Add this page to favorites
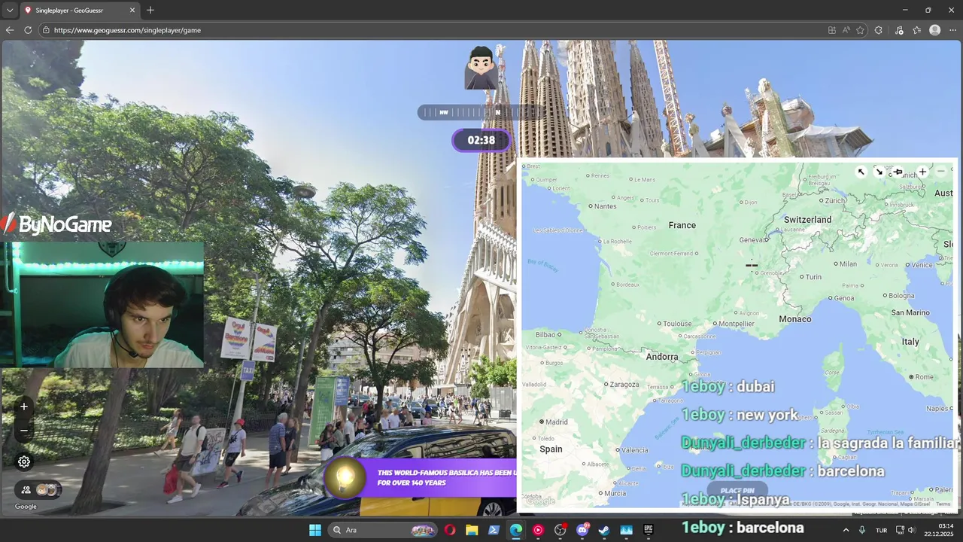 860,30
